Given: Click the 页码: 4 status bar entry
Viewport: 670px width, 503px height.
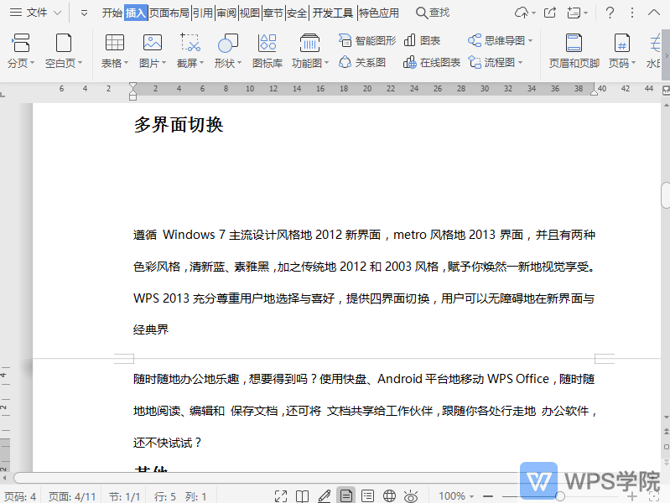Looking at the screenshot, I should point(20,496).
